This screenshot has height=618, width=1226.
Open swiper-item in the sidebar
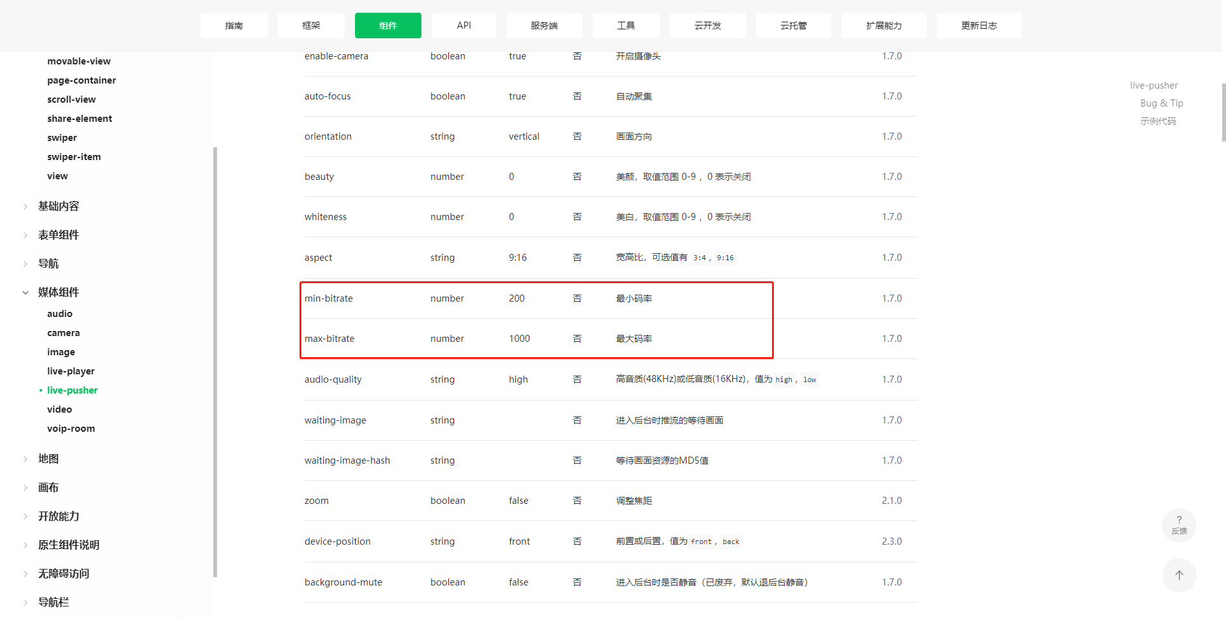pos(74,157)
